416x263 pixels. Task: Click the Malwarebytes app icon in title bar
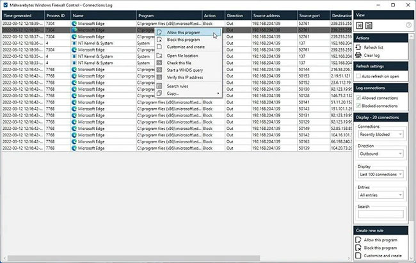click(x=5, y=5)
